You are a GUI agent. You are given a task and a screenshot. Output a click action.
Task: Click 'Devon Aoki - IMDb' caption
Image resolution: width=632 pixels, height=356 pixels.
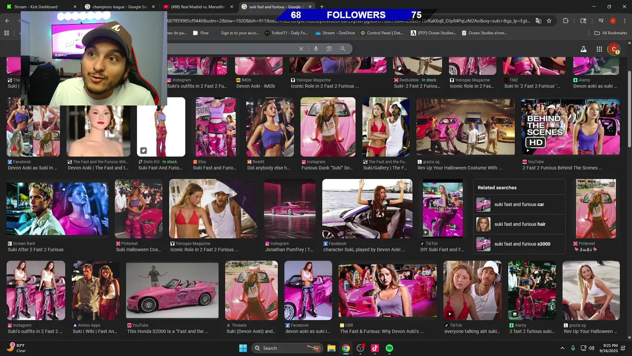tap(256, 86)
